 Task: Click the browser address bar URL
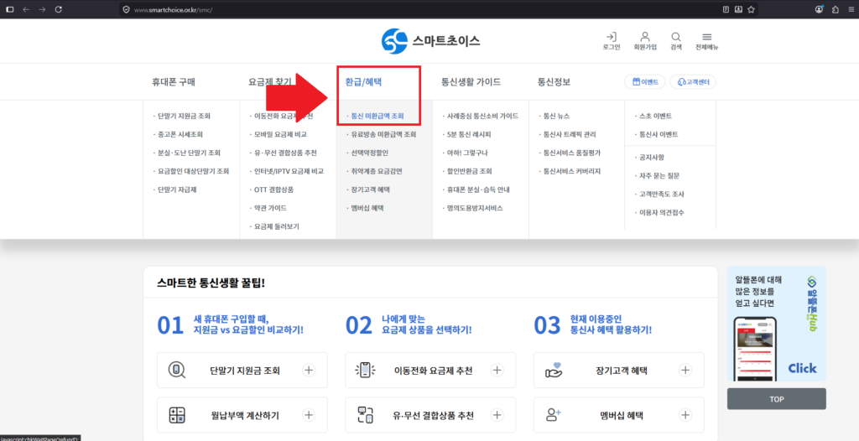173,10
